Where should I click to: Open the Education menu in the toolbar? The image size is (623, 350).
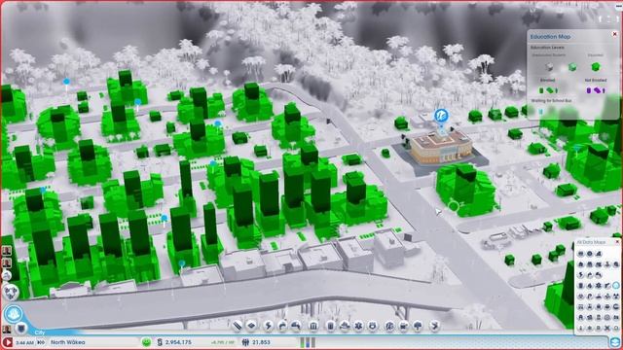[x=389, y=326]
